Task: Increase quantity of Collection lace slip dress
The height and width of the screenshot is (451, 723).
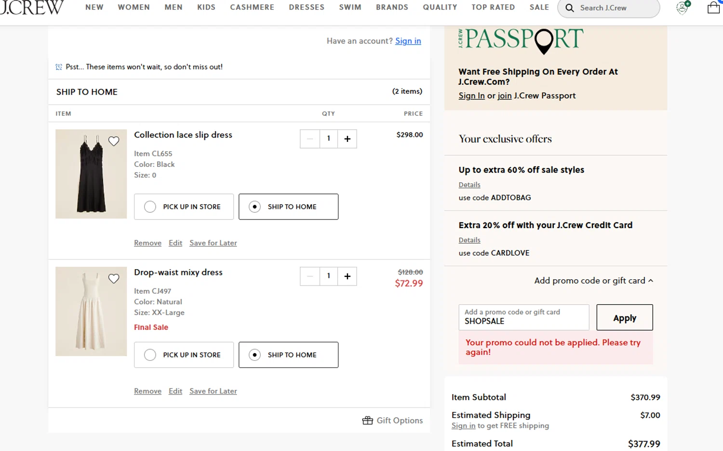Action: 347,139
